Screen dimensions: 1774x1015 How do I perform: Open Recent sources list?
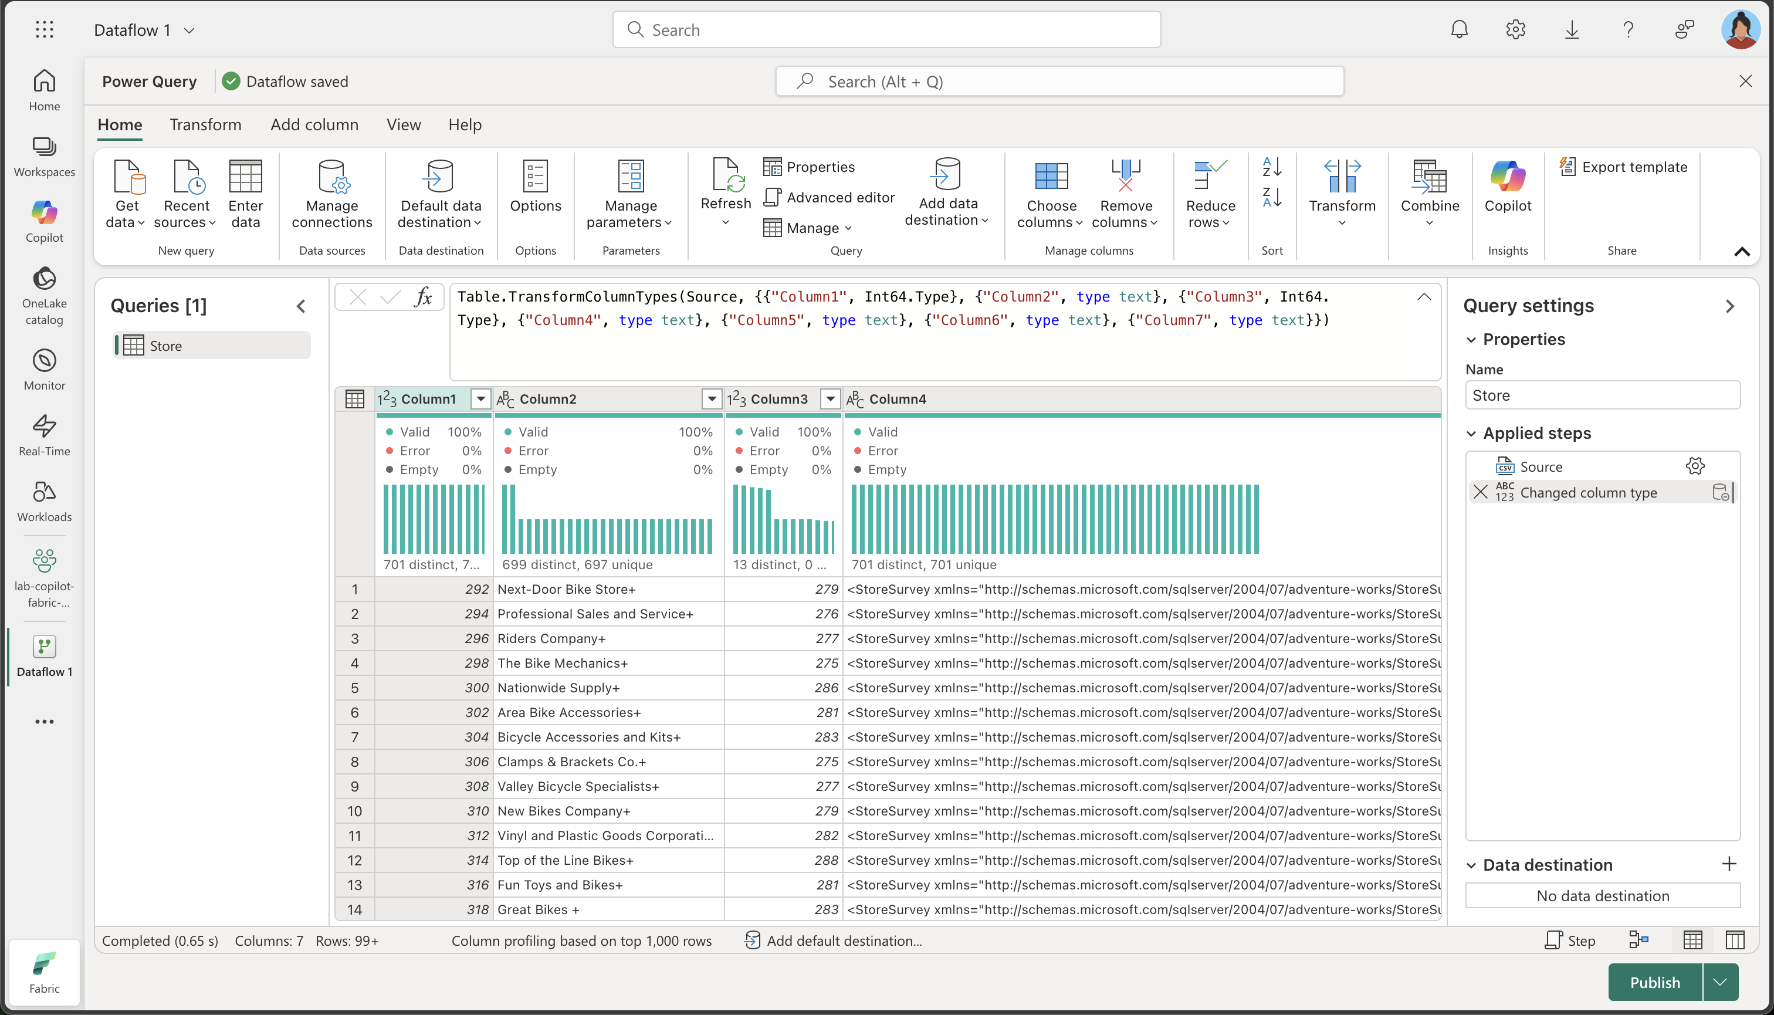coord(186,195)
